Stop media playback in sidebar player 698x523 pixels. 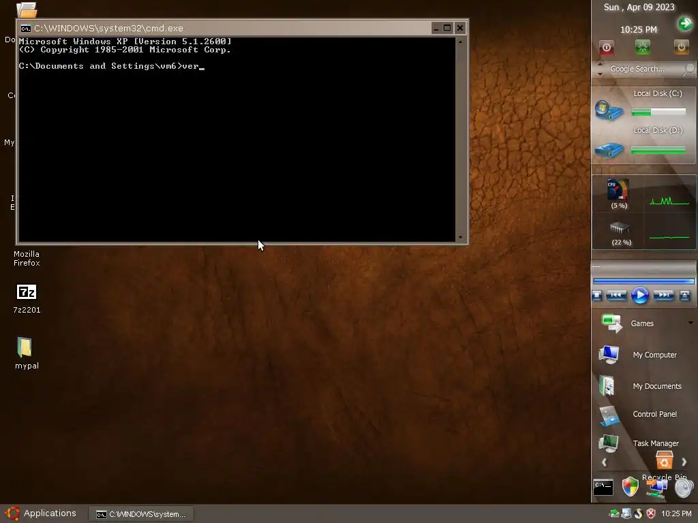point(597,296)
